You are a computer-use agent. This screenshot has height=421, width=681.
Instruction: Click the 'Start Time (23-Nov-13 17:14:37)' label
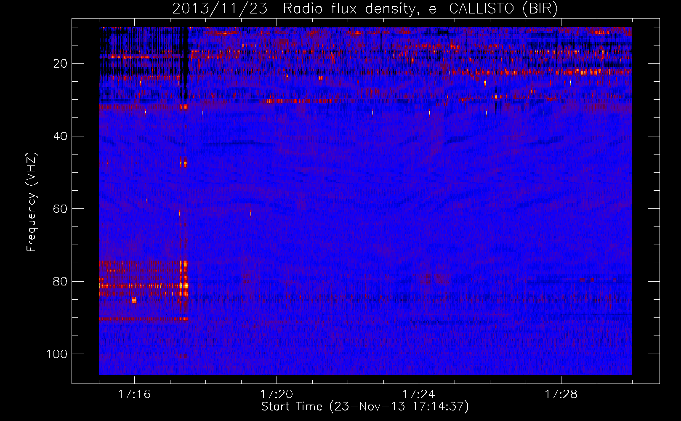click(365, 407)
